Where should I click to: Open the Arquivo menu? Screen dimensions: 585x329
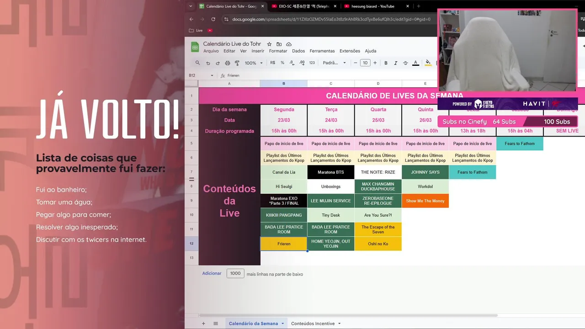click(211, 51)
